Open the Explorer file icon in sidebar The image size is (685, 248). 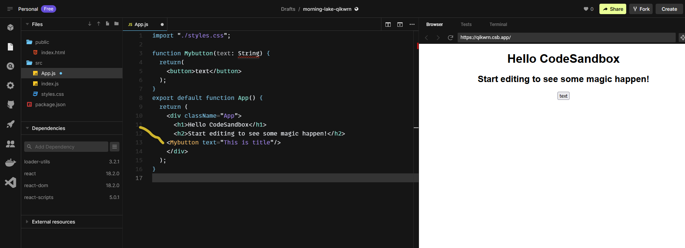point(10,47)
